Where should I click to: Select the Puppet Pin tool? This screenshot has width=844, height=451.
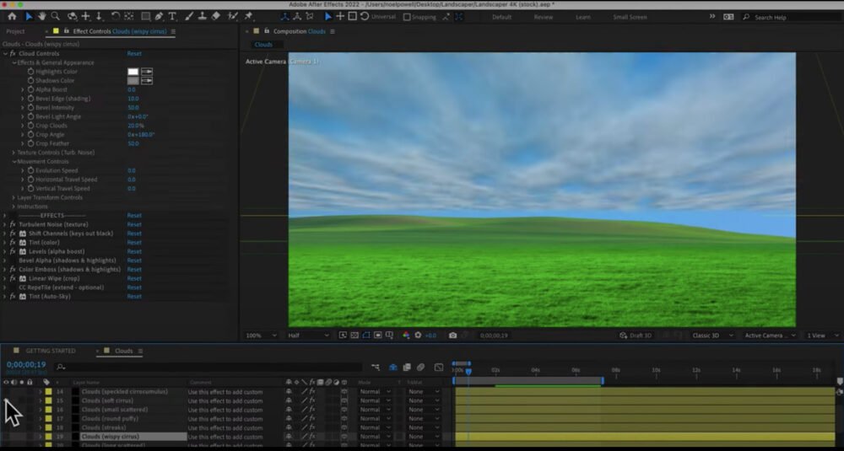[x=249, y=17]
